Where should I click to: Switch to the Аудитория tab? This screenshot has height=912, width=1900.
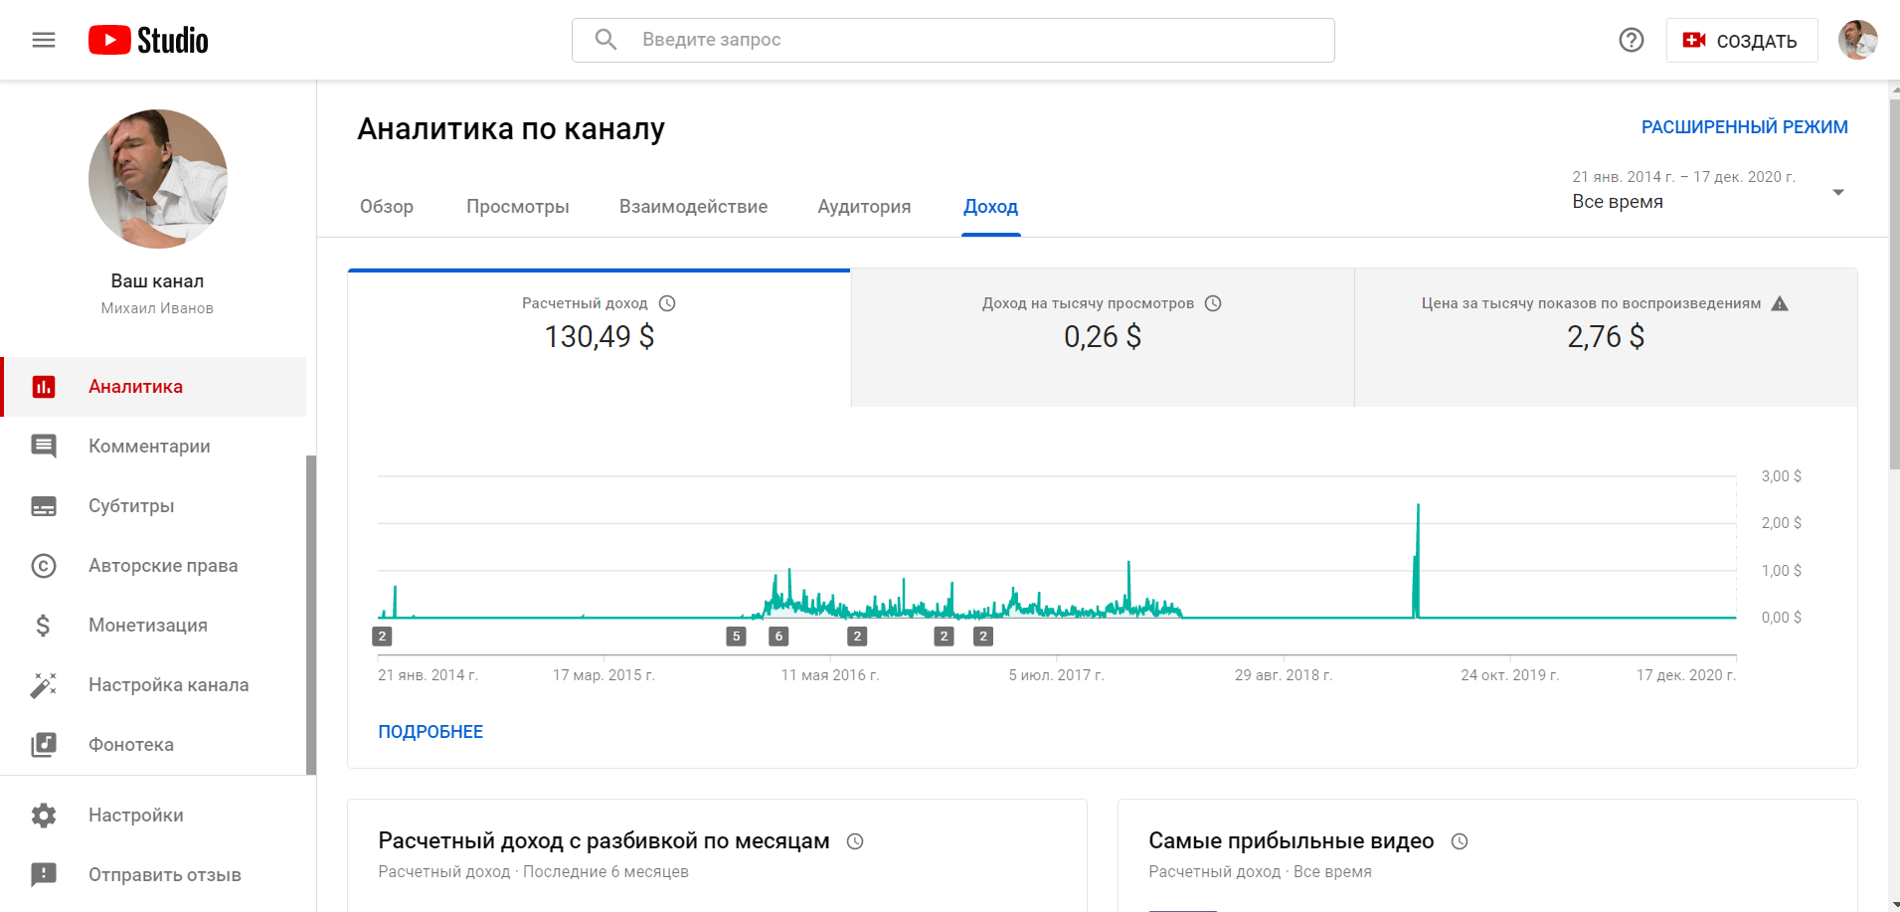tap(864, 207)
